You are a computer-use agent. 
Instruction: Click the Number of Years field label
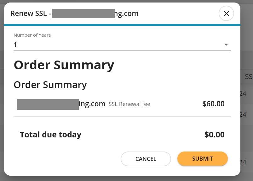(32, 35)
